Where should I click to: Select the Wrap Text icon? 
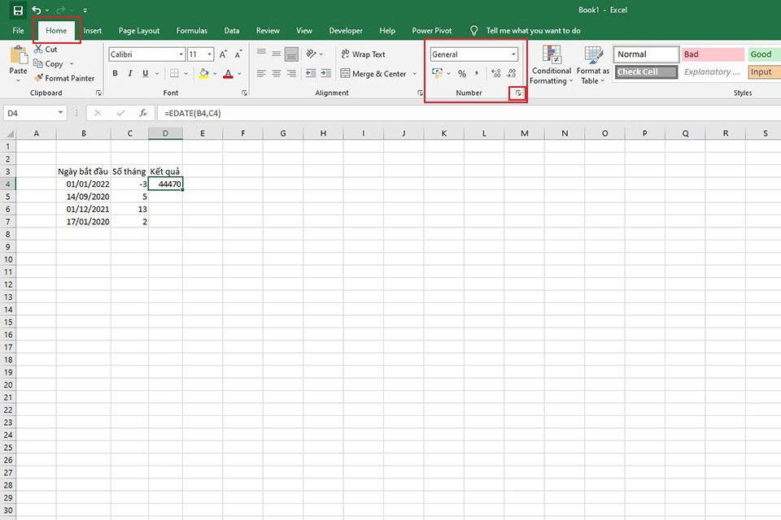click(x=361, y=54)
